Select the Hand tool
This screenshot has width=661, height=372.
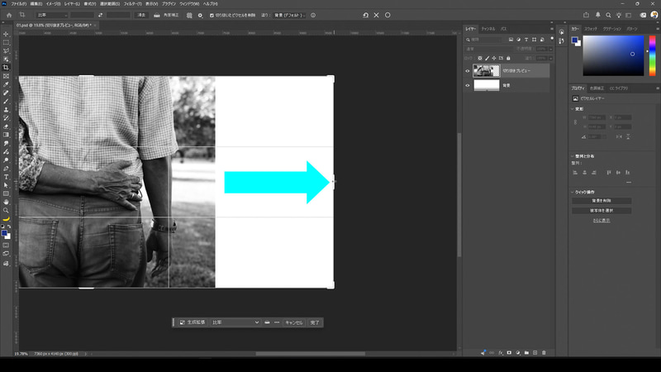click(6, 202)
